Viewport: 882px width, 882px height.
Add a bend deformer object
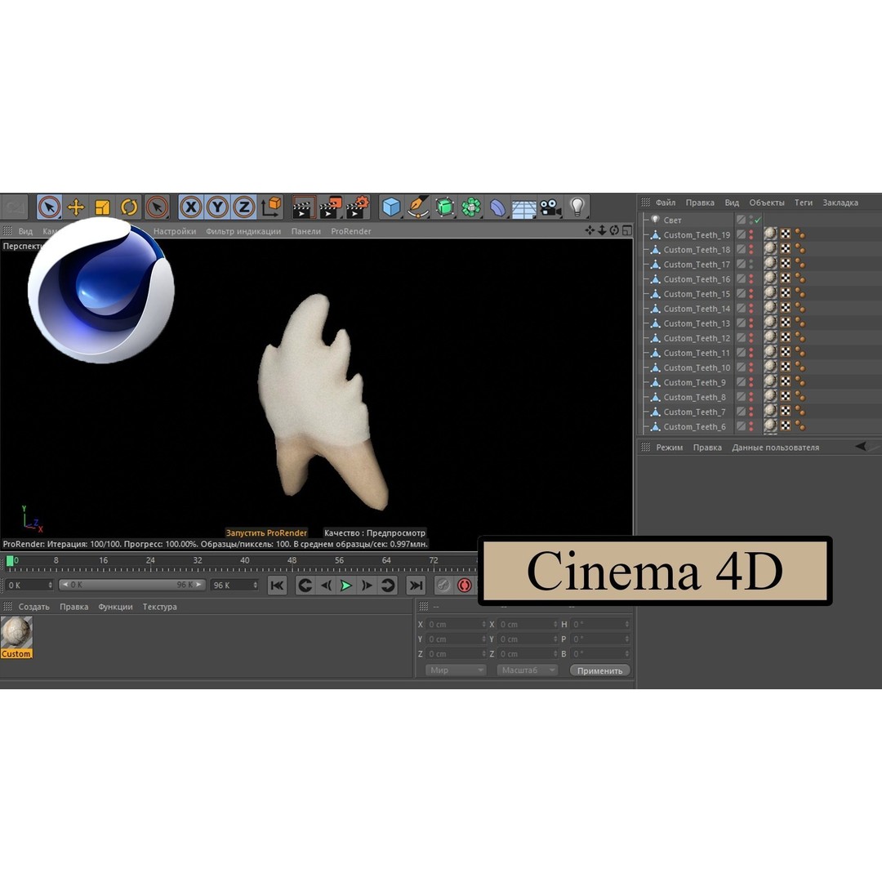pyautogui.click(x=498, y=207)
